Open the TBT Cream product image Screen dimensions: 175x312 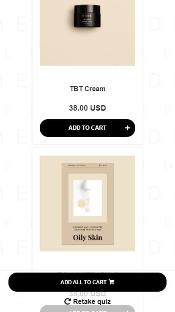[87, 33]
